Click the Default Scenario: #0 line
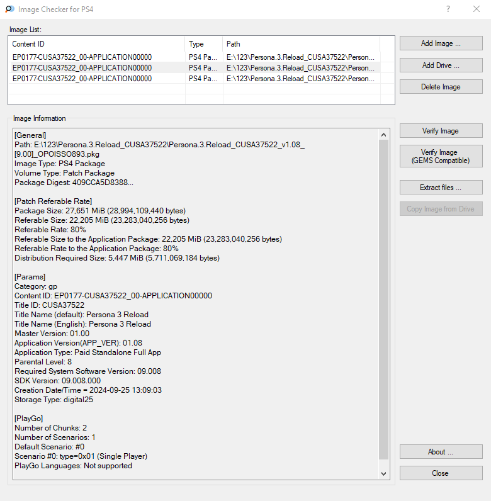Screen dimensions: 491x501 pos(50,447)
